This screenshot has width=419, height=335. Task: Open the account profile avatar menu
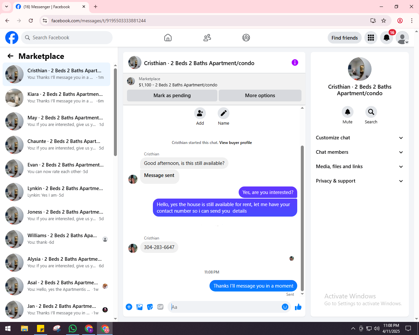coord(402,38)
